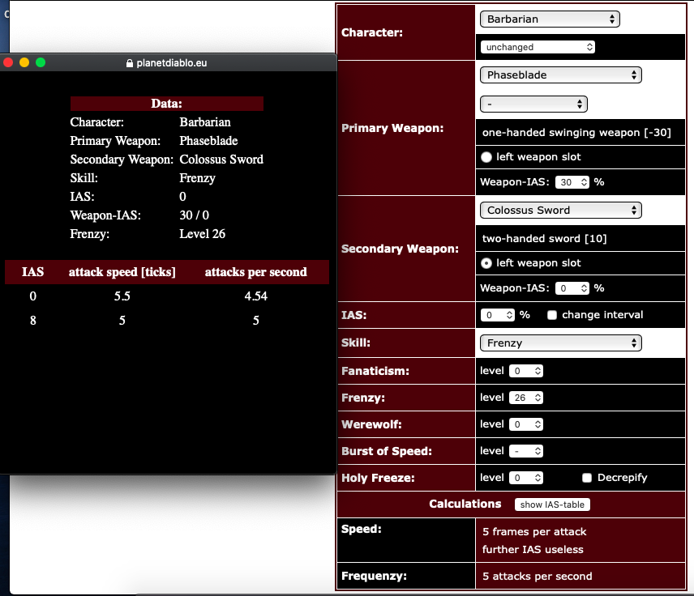Click the lock icon beside planetdiablo.eu
The image size is (694, 596).
129,63
